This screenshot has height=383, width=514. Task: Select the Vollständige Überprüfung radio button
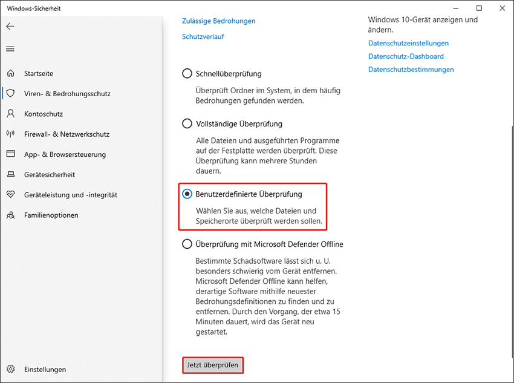pos(187,124)
